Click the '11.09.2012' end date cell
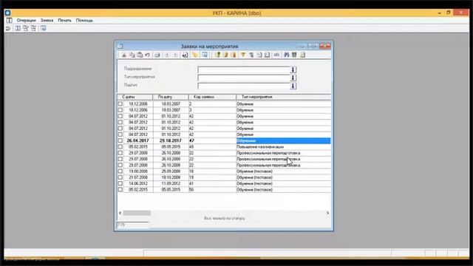Screen dimensions: 473x266 171,183
